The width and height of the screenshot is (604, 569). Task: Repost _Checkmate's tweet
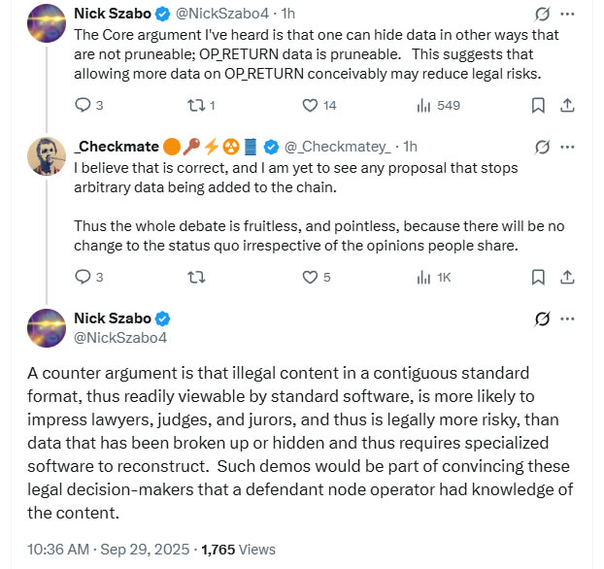[x=195, y=277]
